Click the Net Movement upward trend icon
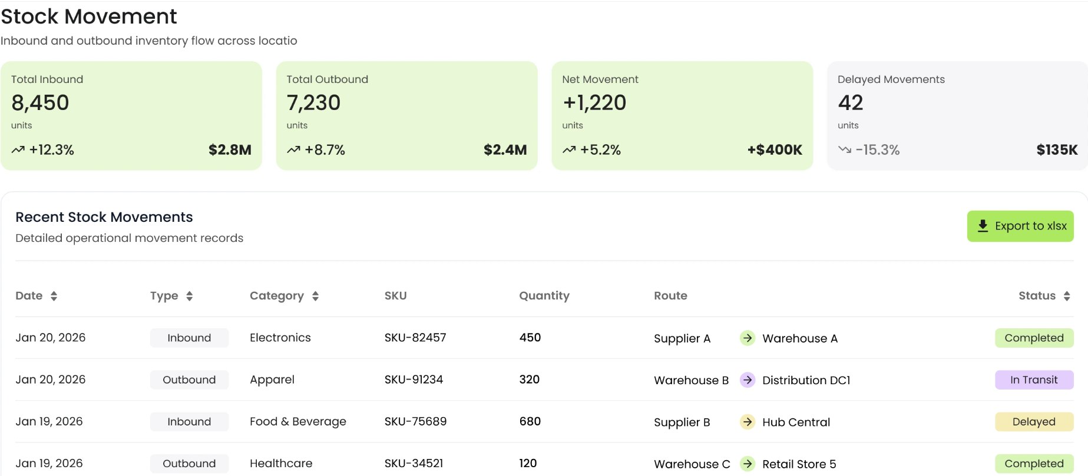The height and width of the screenshot is (476, 1088). (569, 150)
